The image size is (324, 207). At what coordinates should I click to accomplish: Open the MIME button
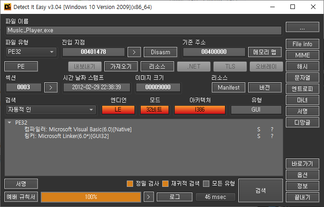tap(302, 55)
